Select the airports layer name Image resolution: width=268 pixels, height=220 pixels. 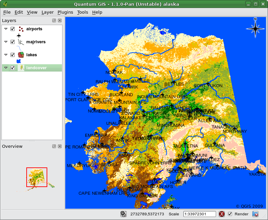click(x=34, y=29)
